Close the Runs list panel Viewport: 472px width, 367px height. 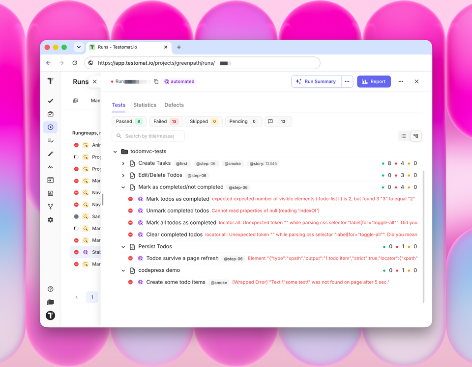coord(94,81)
